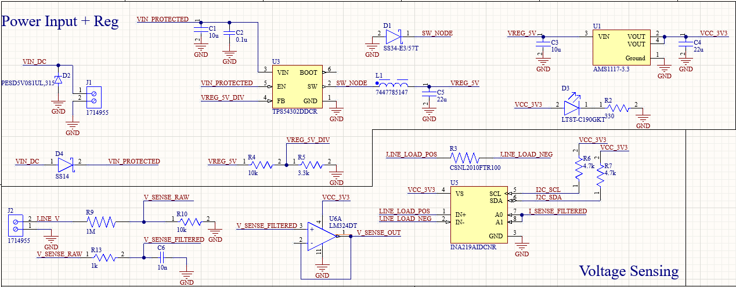Click the V_SENSE_FILTERED label at op-amp input
The image size is (736, 287).
coord(267,226)
